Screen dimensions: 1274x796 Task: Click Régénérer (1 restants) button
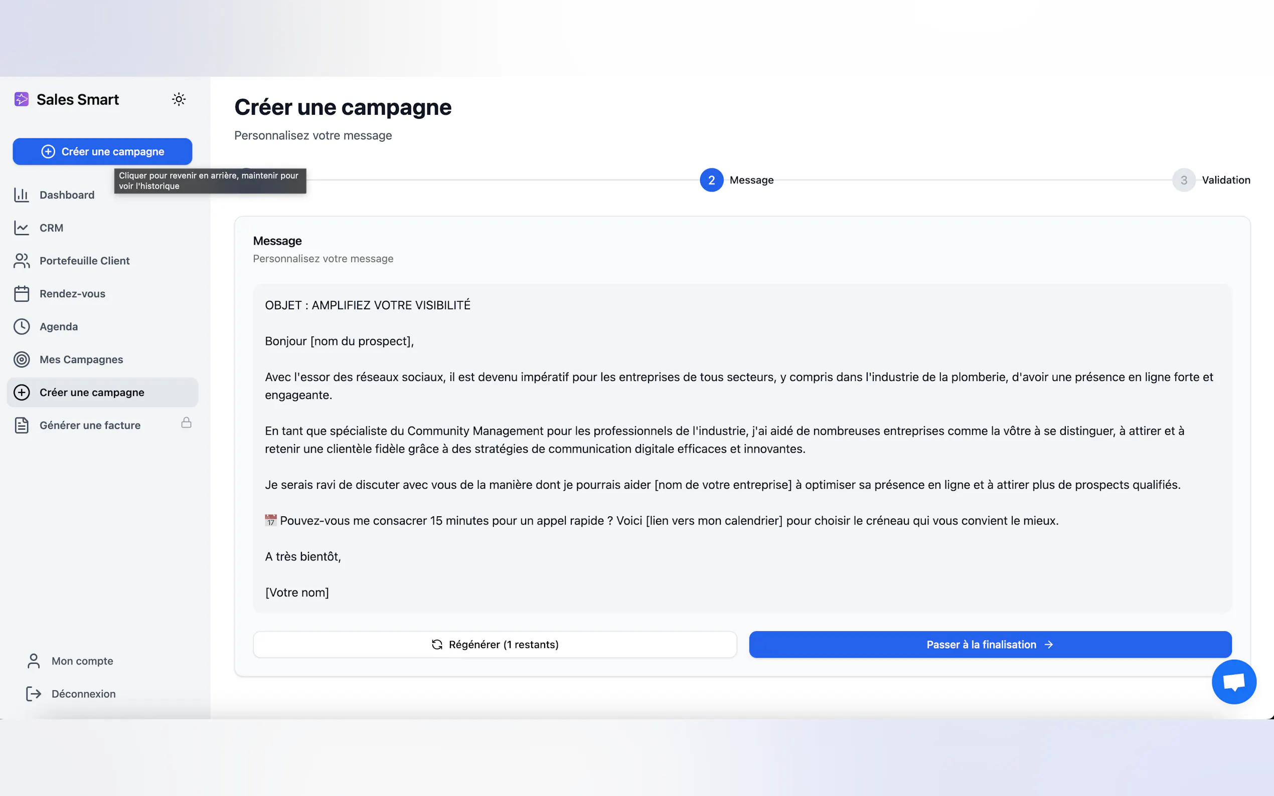[495, 645]
